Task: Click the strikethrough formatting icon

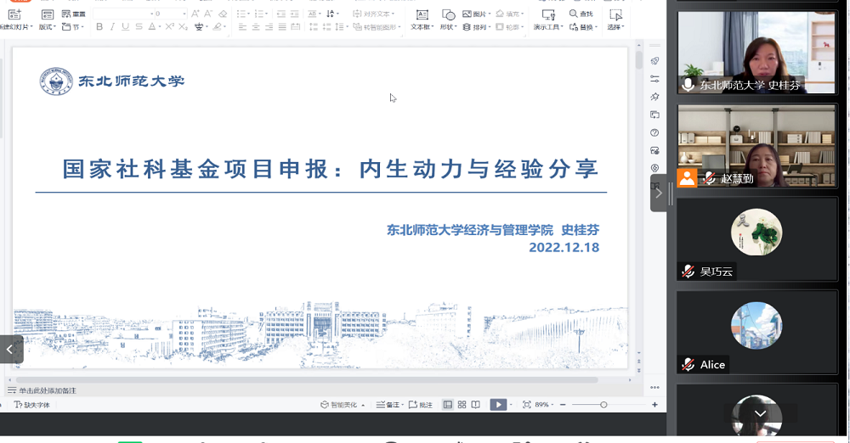Action: click(x=139, y=27)
